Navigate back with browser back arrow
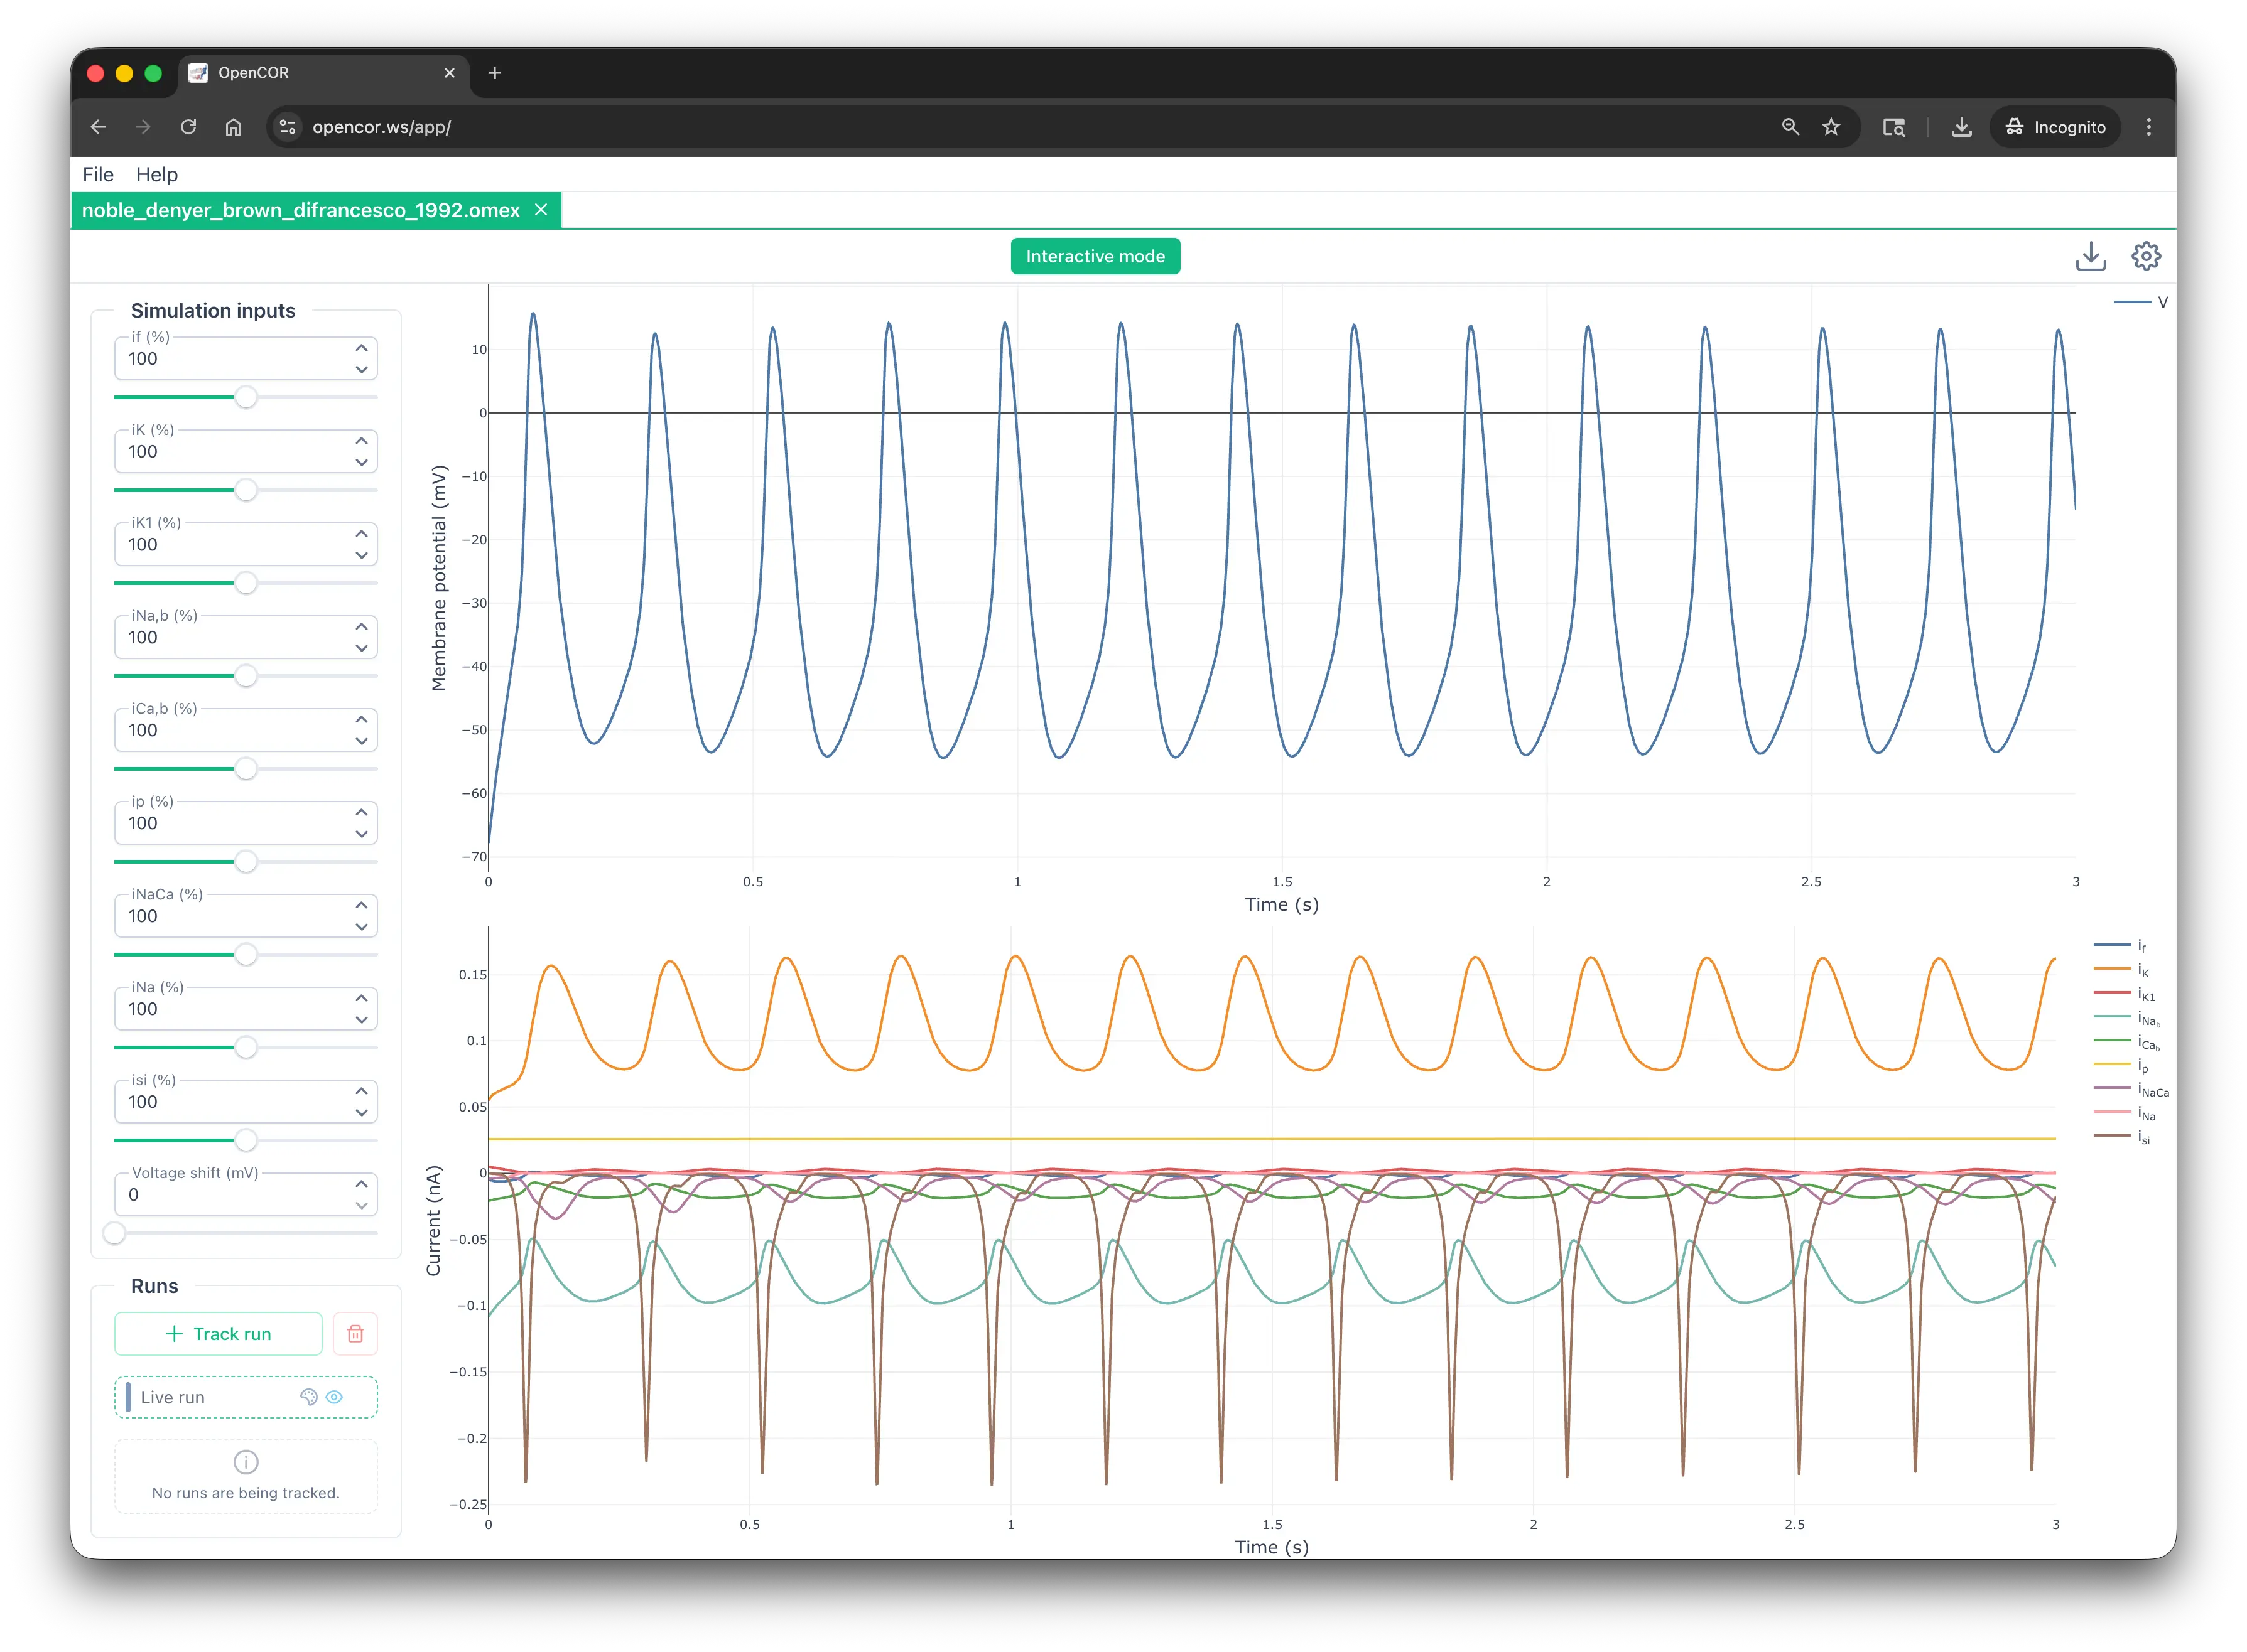Viewport: 2247px width, 1652px height. [98, 127]
